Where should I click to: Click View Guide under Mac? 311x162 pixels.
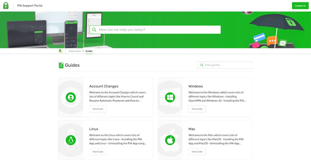[x=197, y=152]
